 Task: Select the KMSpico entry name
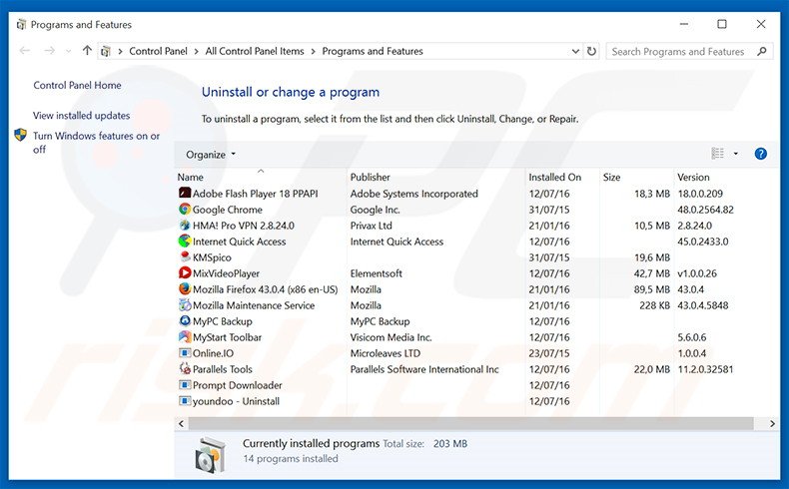click(x=212, y=257)
